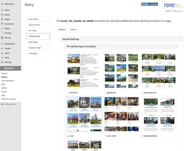Select the agentpress layout radio button
184x151 pixels.
pos(105,93)
